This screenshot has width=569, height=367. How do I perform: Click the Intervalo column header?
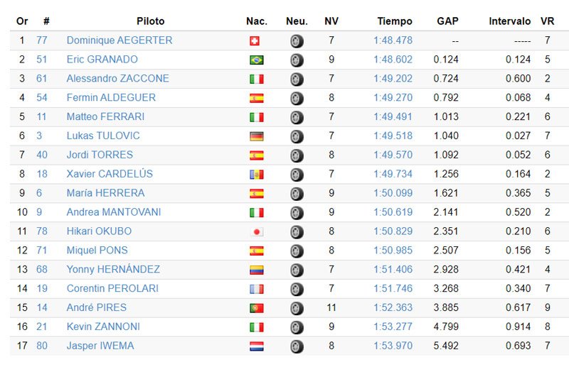(x=509, y=21)
